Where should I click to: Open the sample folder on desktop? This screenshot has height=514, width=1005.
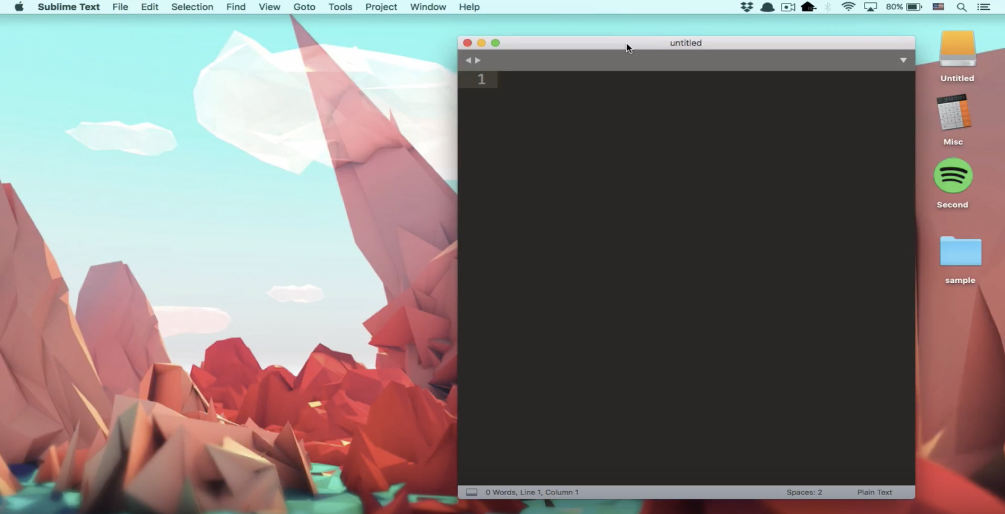click(960, 252)
